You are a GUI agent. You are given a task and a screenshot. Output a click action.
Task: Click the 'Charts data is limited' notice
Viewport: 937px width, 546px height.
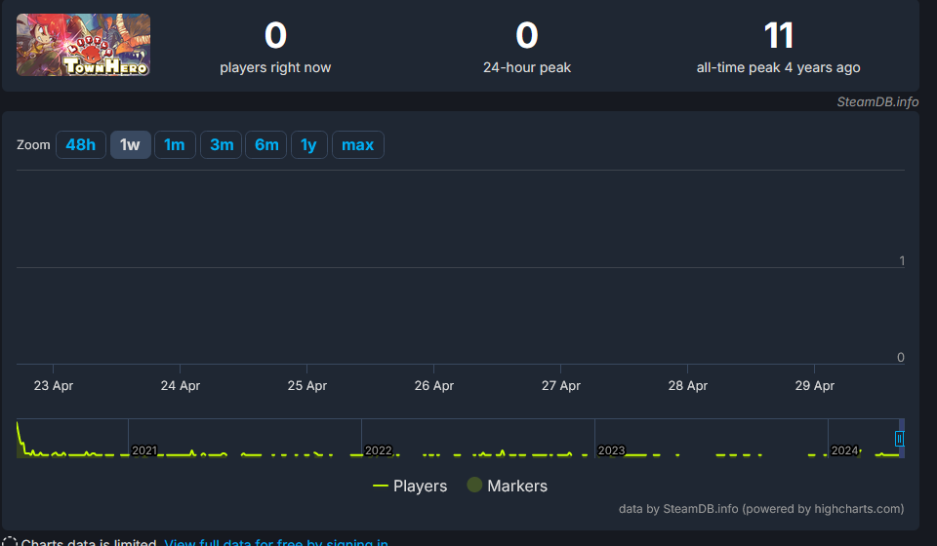click(89, 542)
